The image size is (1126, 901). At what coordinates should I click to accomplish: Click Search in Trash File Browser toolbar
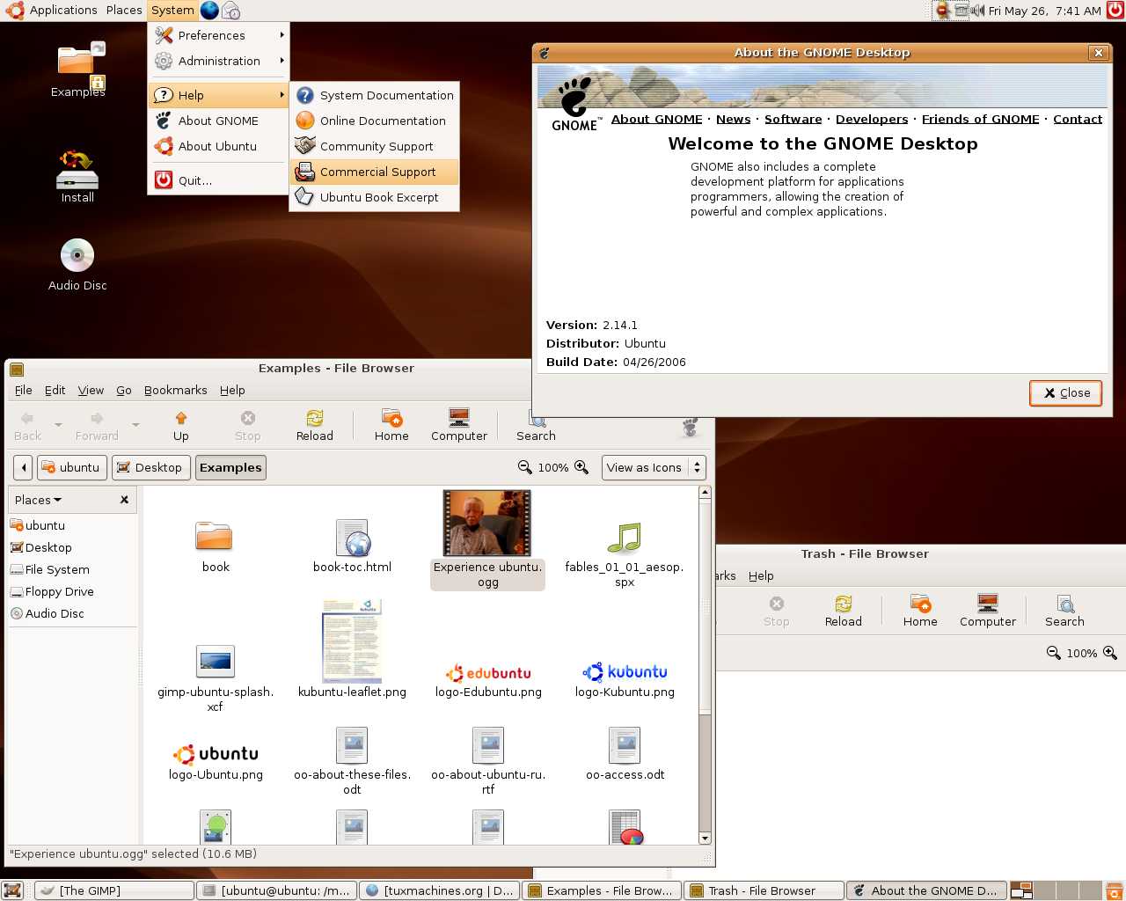(x=1064, y=612)
